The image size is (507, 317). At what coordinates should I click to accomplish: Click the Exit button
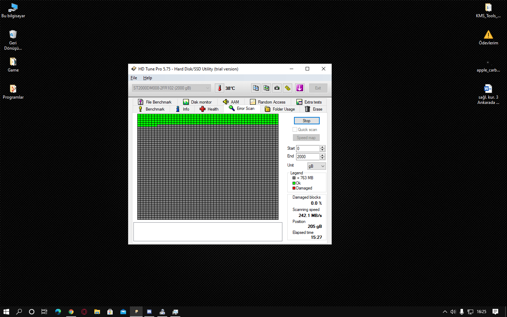pos(318,88)
